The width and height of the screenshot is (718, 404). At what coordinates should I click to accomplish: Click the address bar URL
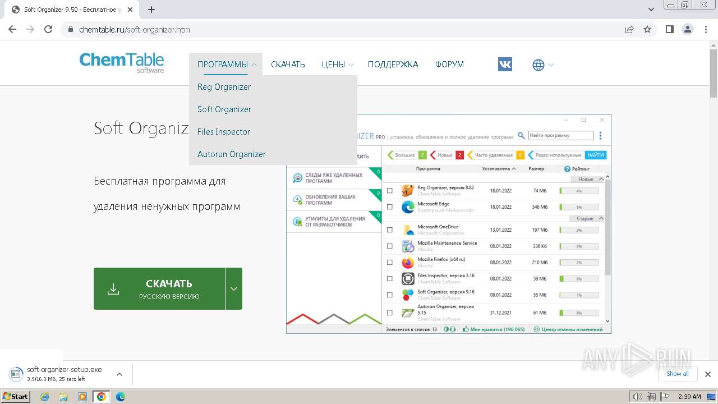pyautogui.click(x=135, y=30)
